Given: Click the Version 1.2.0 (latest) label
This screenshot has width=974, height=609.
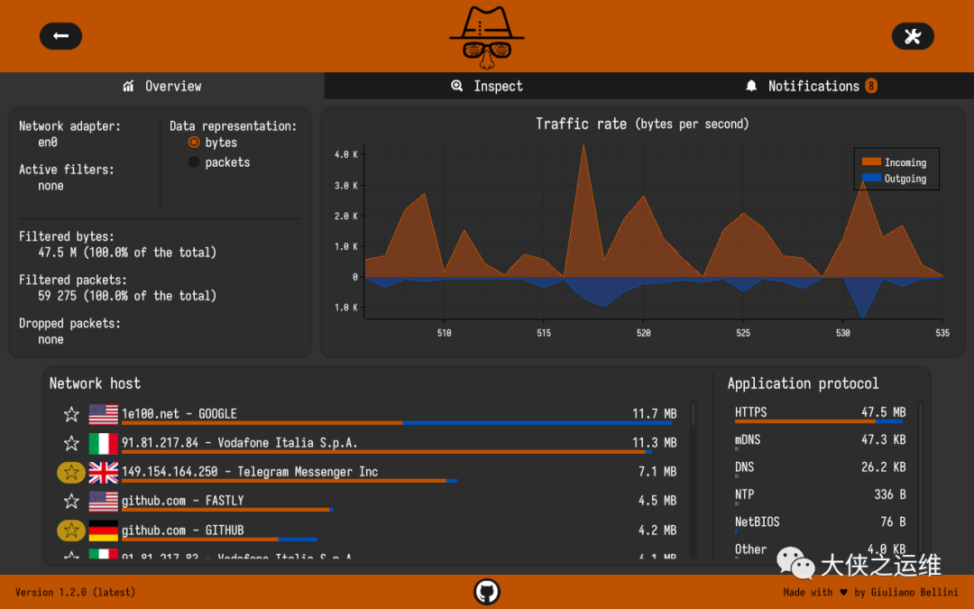Looking at the screenshot, I should click(x=75, y=592).
